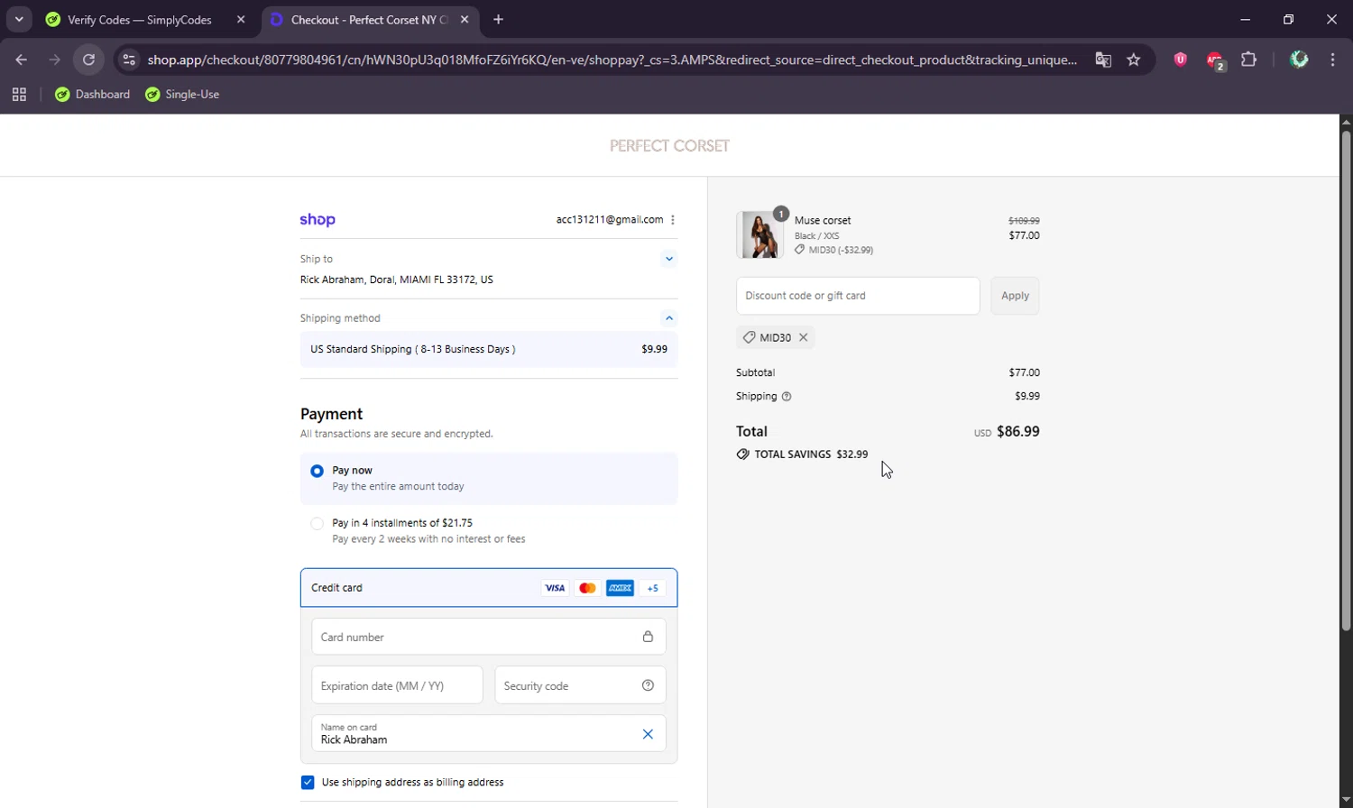
Task: Click the Shop logo
Action: 318,219
